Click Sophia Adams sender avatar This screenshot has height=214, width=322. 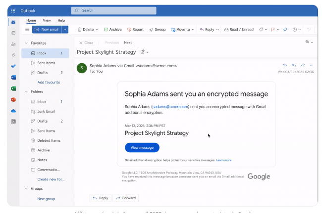click(82, 68)
